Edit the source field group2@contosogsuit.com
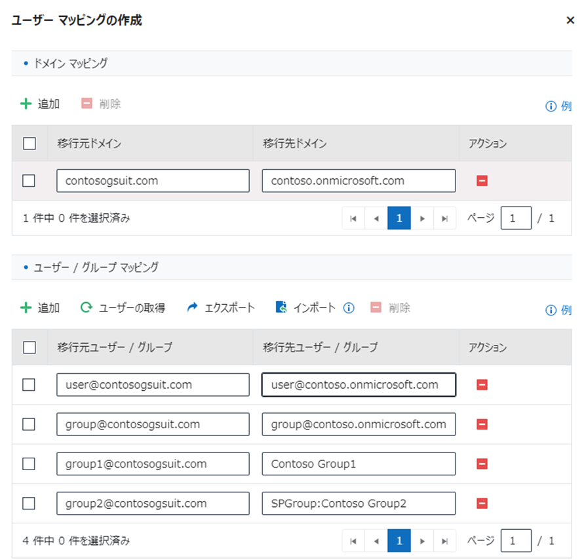Image resolution: width=586 pixels, height=560 pixels. coord(153,504)
